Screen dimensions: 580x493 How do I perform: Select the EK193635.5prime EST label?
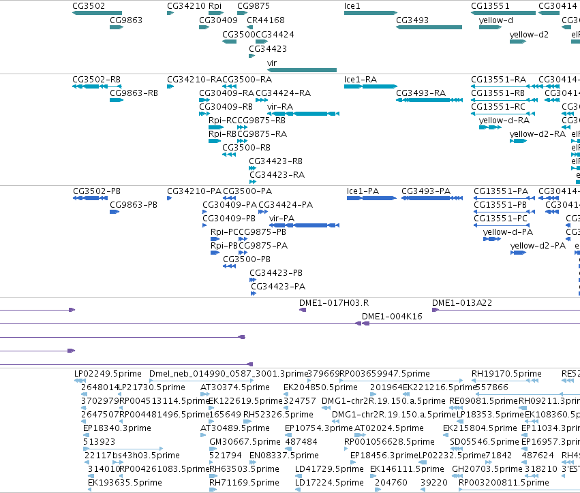(125, 483)
